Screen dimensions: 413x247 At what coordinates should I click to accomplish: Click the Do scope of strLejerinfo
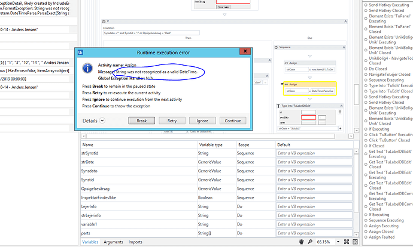(x=239, y=215)
